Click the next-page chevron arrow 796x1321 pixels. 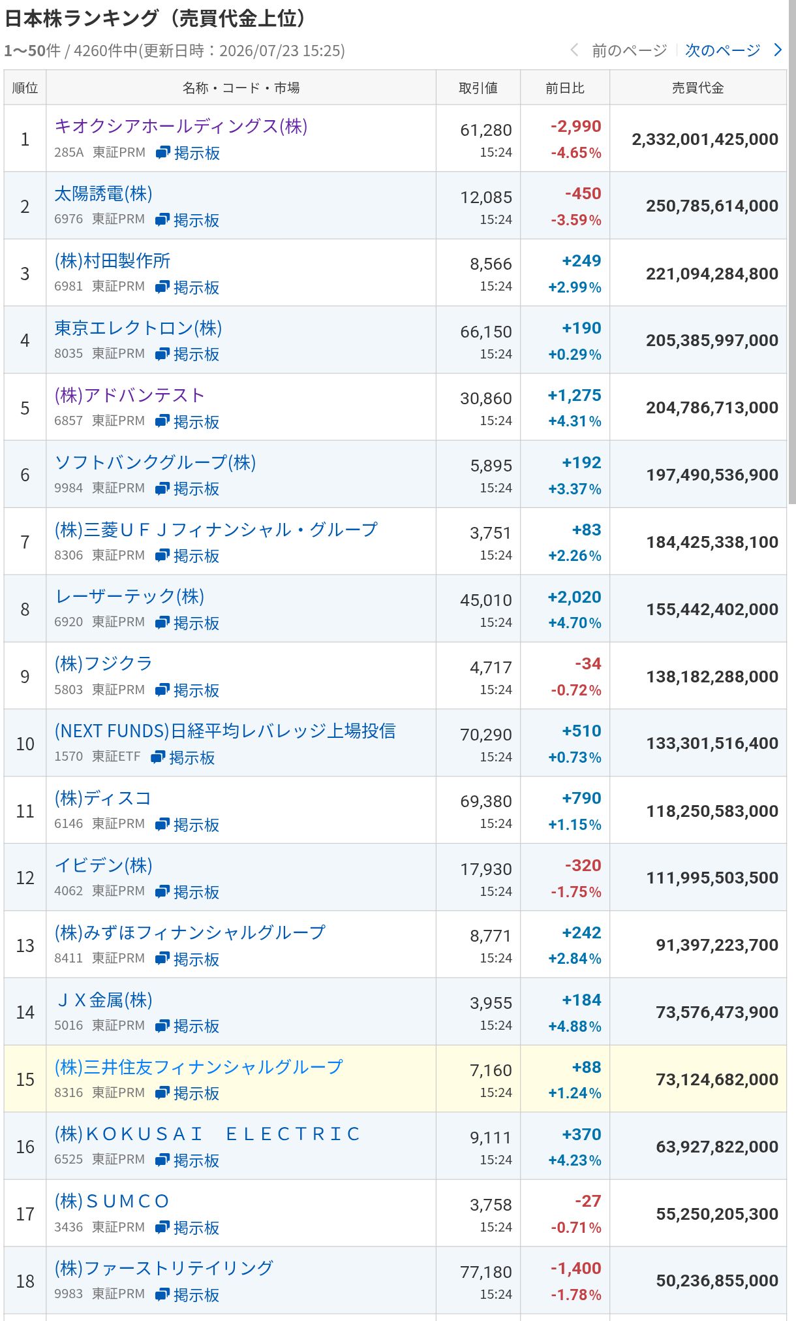(x=777, y=50)
